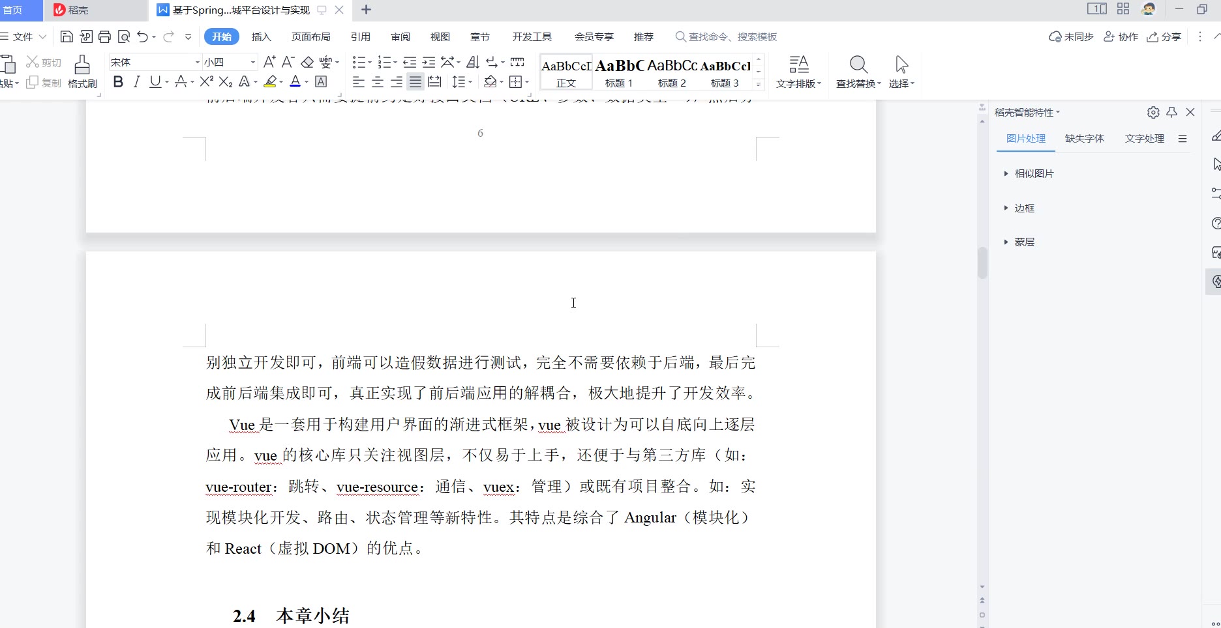
Task: Open the smart features panel settings gear
Action: pyautogui.click(x=1153, y=112)
